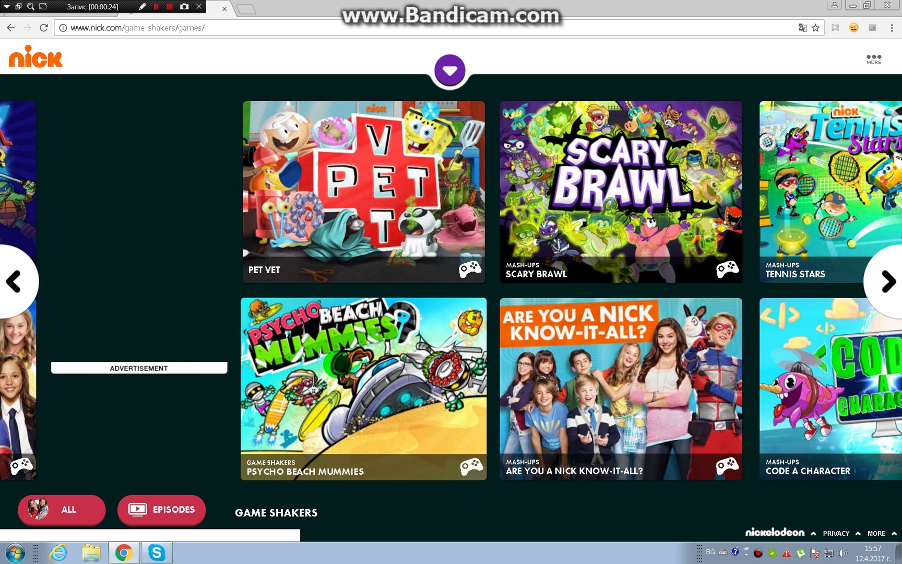Reload the page in the browser
This screenshot has width=902, height=564.
tap(44, 28)
